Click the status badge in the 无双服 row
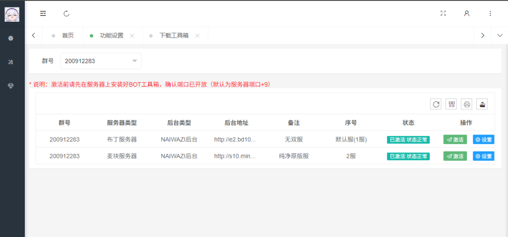This screenshot has height=237, width=508. point(408,140)
